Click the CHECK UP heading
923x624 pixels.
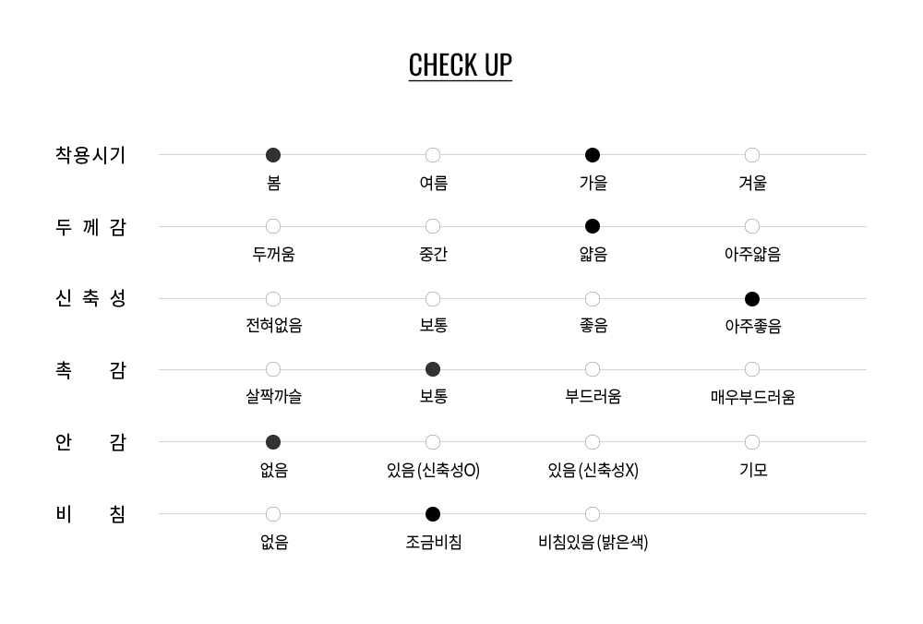[461, 66]
